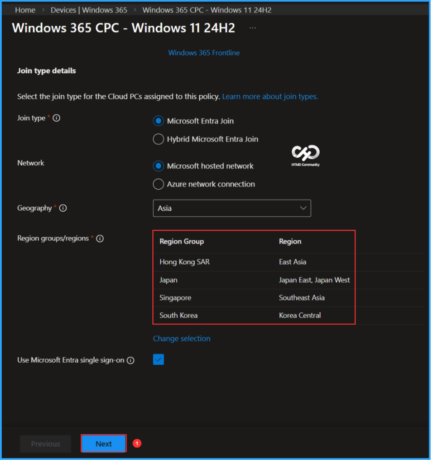Open the Join type info tooltip
Screen dimensions: 431x460
(x=57, y=118)
